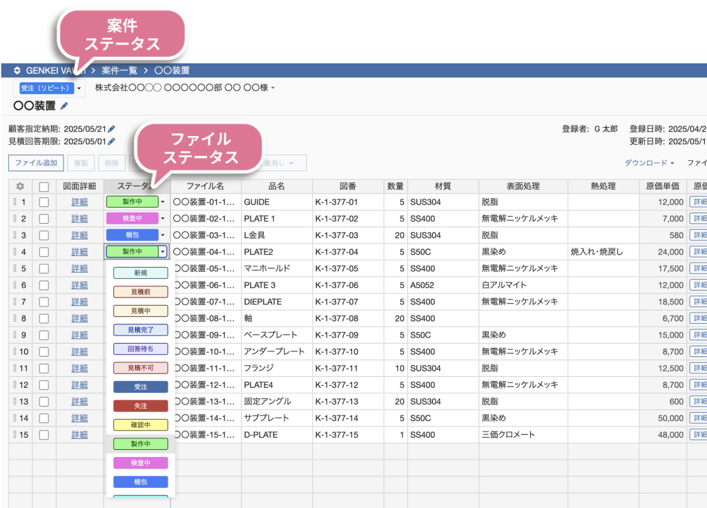Screen dimensions: 707x508
Task: Edit the 〇〇装置 title with pencil icon
Action: 64,106
